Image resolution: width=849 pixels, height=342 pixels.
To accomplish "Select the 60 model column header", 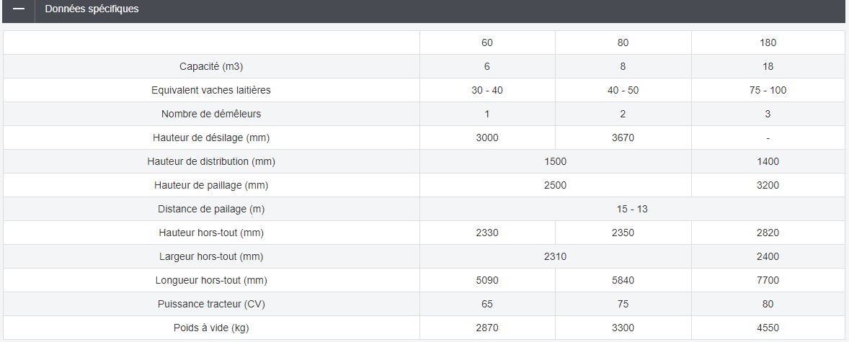I will [x=487, y=42].
